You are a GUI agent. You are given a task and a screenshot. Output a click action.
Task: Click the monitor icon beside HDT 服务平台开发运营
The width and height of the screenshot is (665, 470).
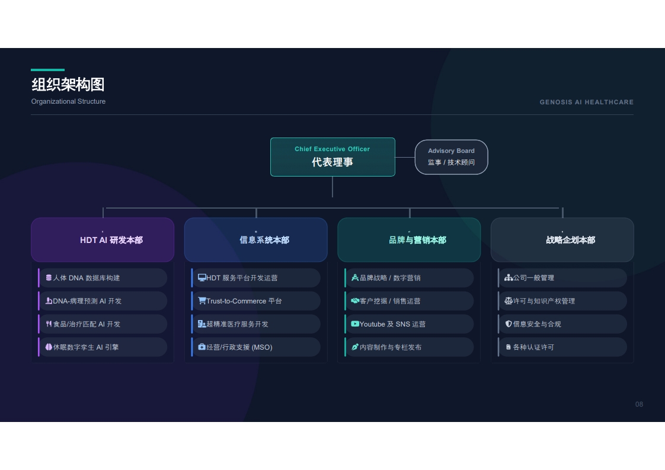(x=202, y=278)
